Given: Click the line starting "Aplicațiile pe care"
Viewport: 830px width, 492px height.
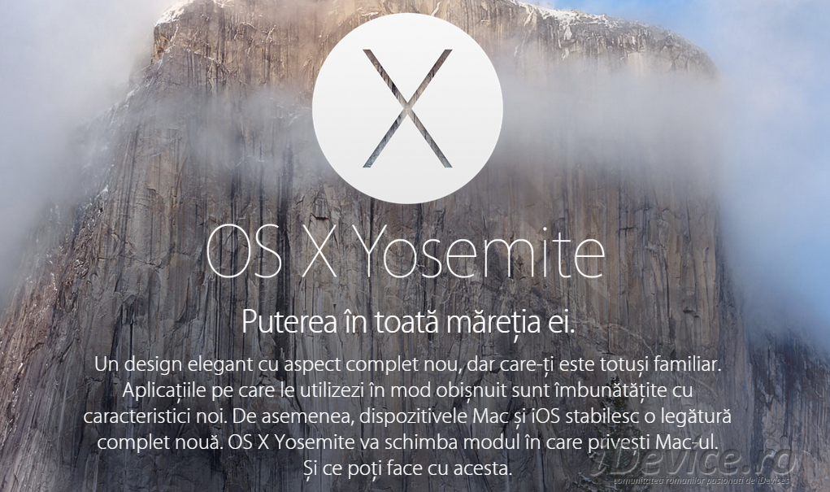Looking at the screenshot, I should (407, 390).
